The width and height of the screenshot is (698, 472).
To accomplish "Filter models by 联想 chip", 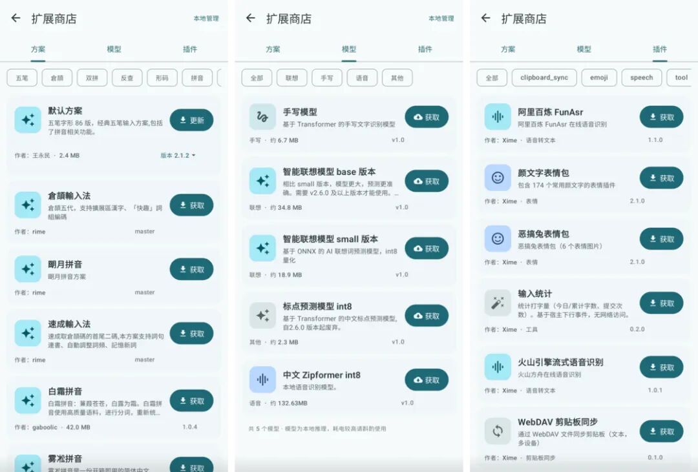I will [x=292, y=78].
